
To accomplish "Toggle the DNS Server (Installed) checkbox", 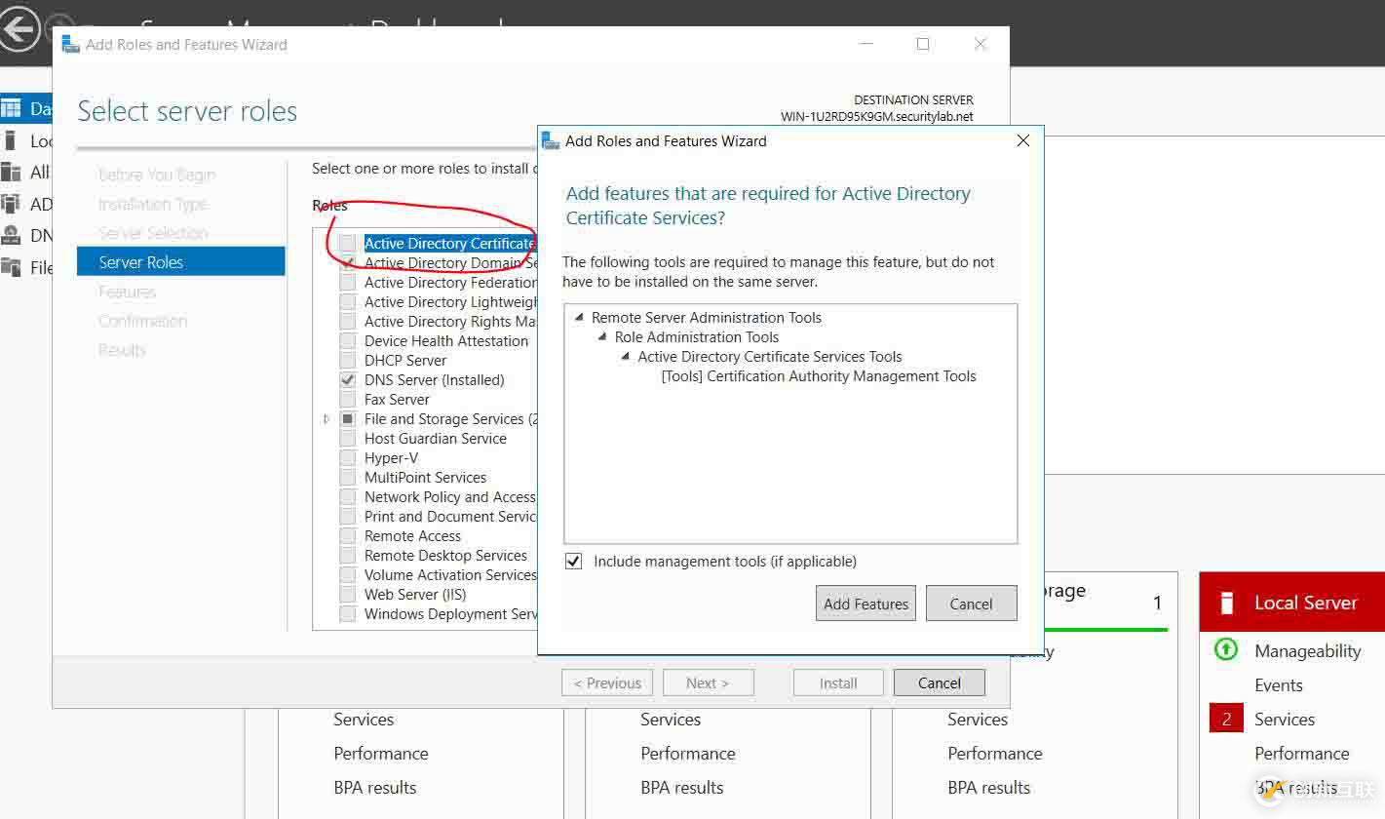I will coord(348,380).
